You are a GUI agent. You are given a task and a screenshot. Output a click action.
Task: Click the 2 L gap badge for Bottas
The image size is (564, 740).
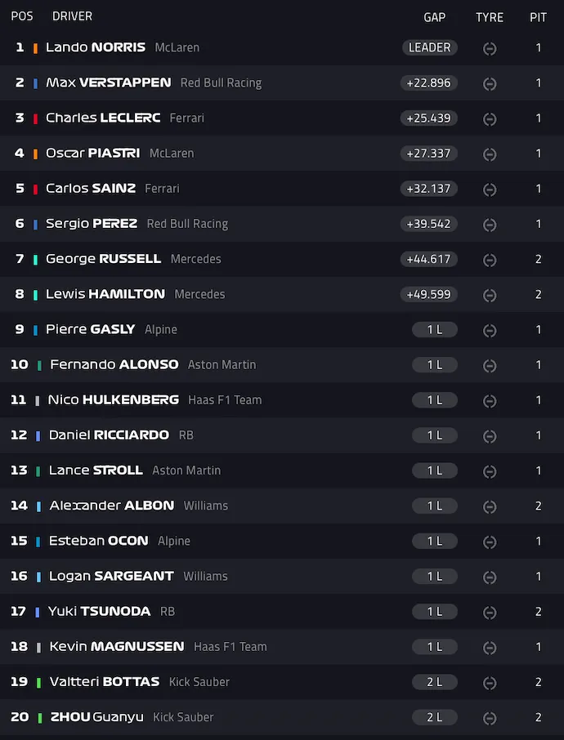434,681
